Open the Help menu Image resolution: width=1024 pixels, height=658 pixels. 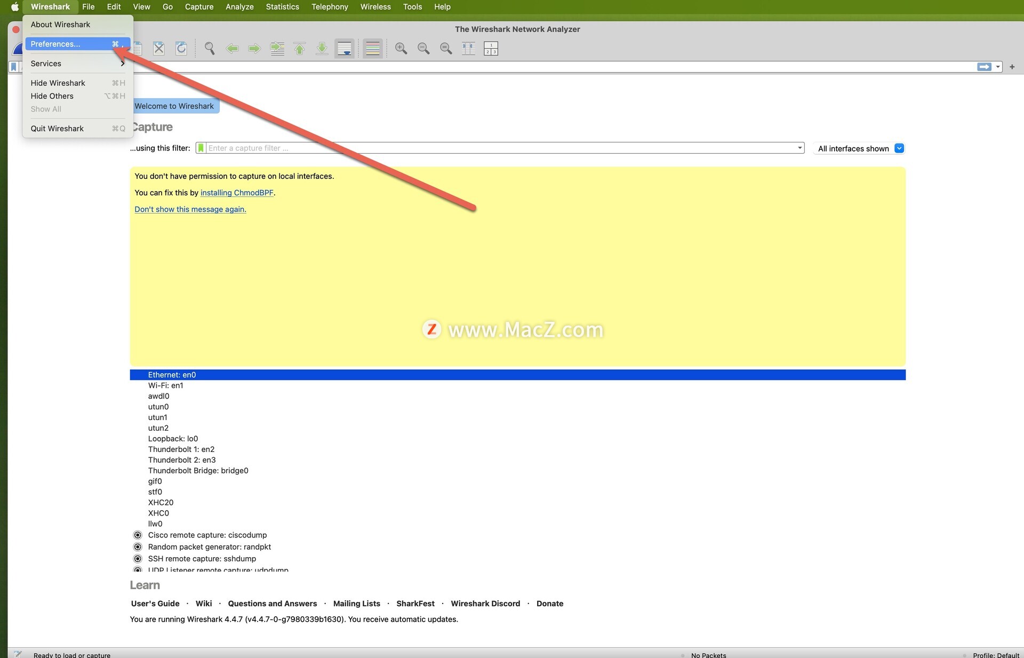tap(442, 7)
